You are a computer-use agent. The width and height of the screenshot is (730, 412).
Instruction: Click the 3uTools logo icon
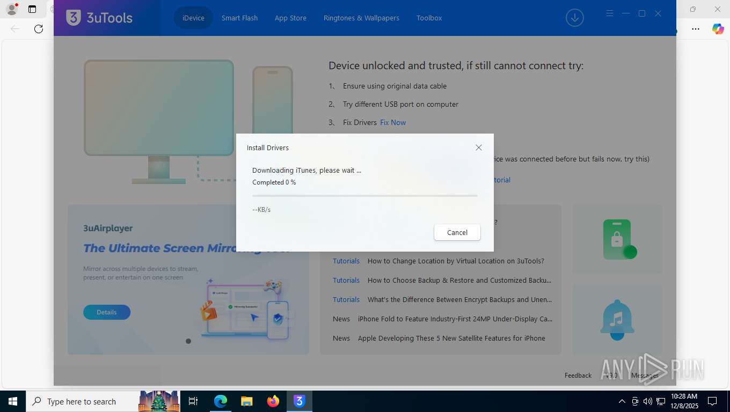[74, 18]
